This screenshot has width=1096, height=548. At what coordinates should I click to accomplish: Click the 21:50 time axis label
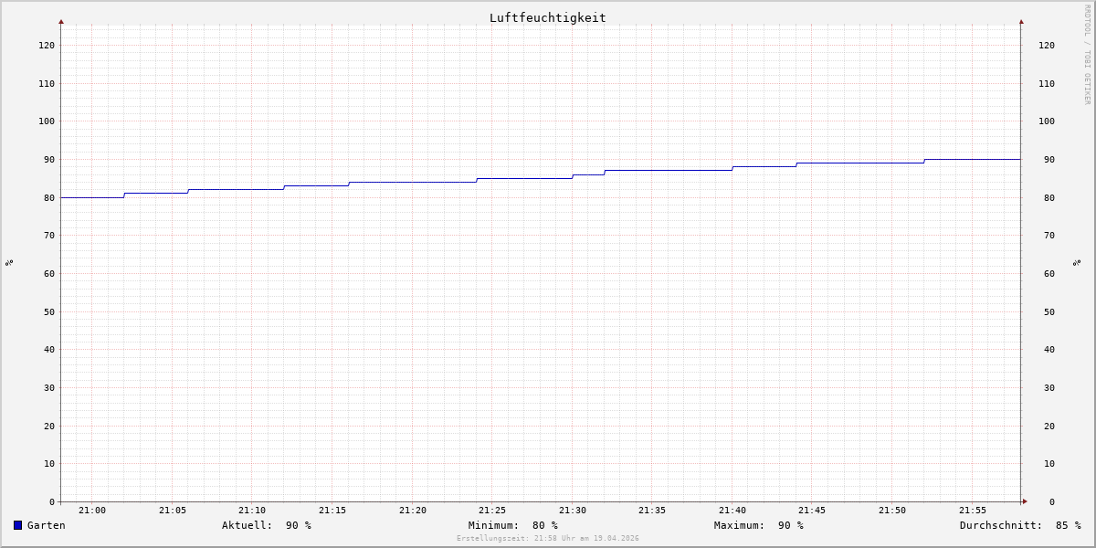coord(892,511)
